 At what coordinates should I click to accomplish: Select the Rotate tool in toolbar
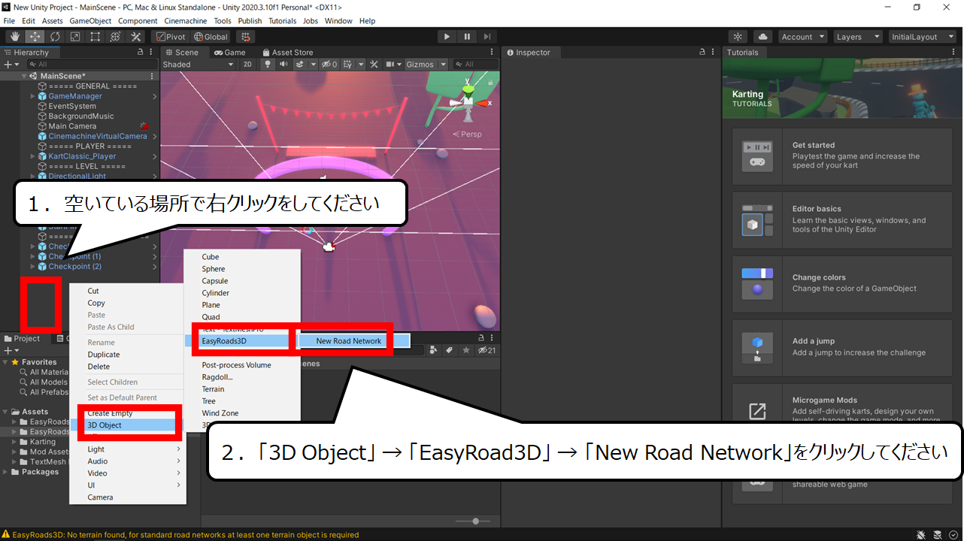(x=55, y=37)
